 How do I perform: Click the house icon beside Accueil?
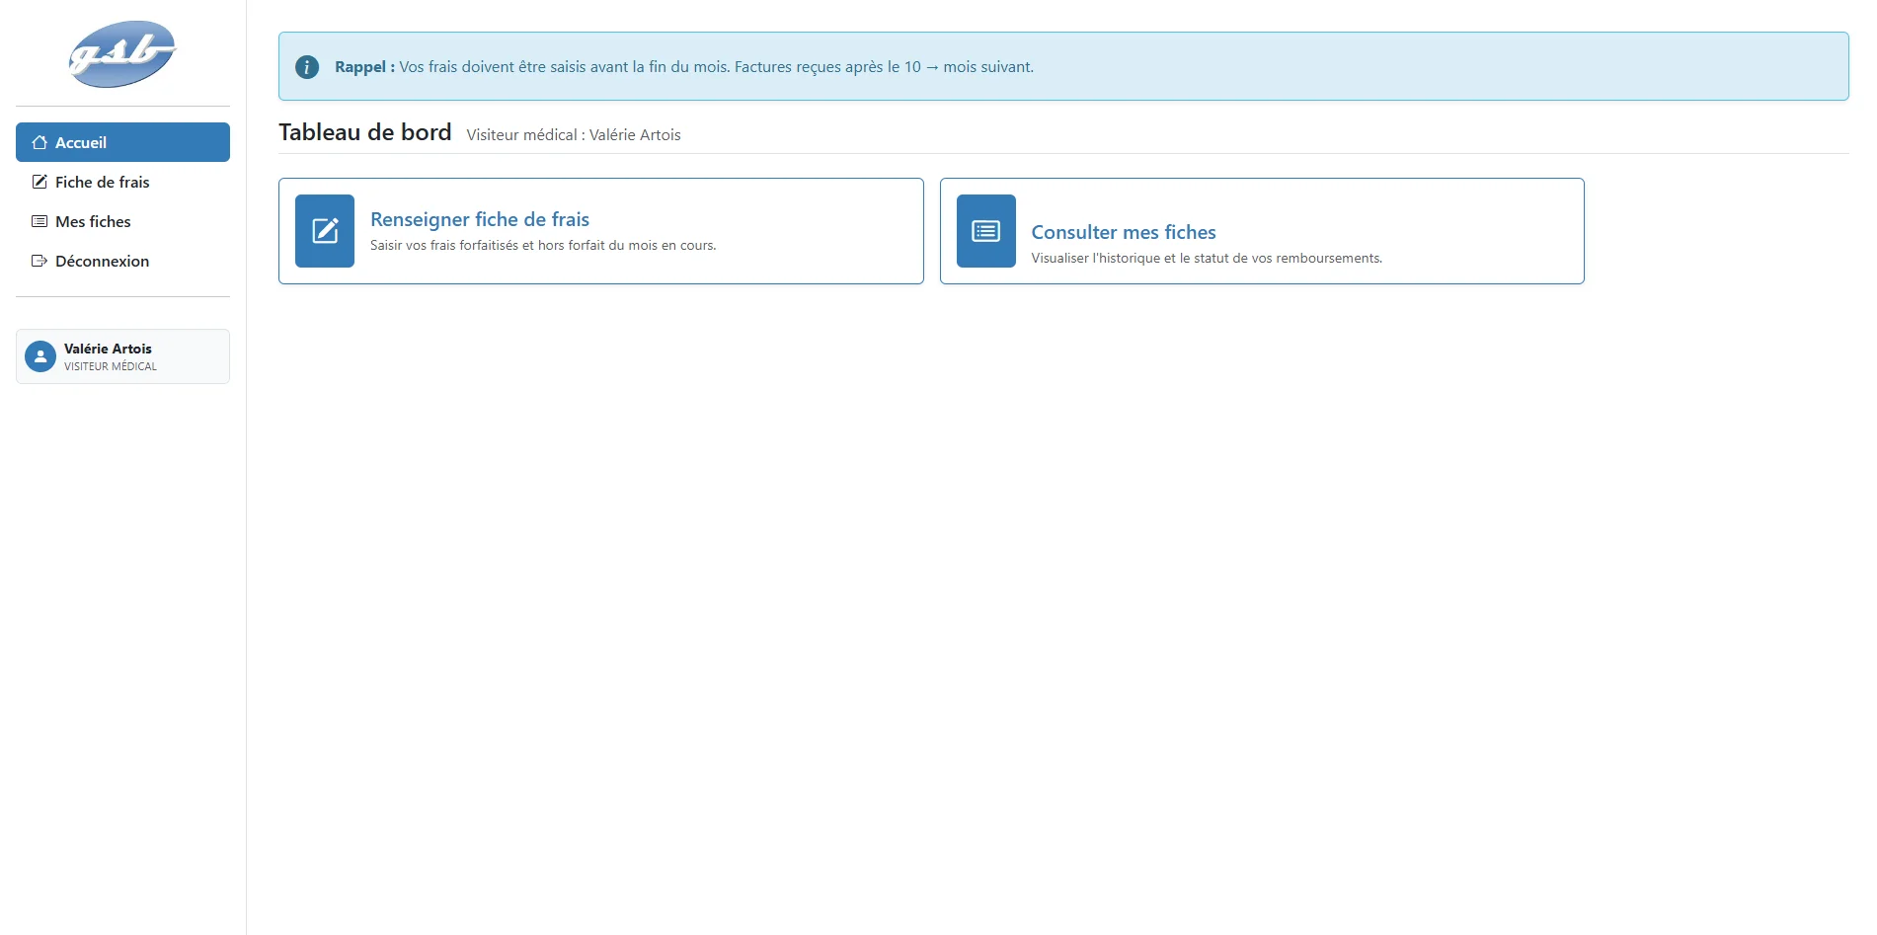(39, 142)
